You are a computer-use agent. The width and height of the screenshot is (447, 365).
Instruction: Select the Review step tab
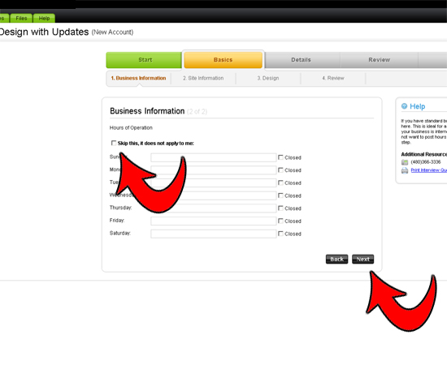380,60
